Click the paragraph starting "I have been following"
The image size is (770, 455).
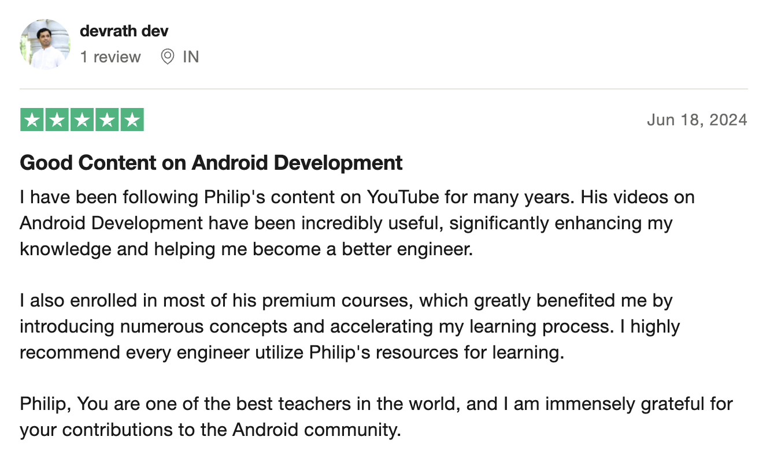(357, 223)
